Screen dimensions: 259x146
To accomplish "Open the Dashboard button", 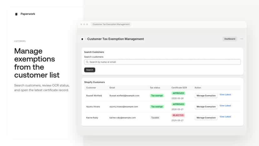I will tap(230, 39).
